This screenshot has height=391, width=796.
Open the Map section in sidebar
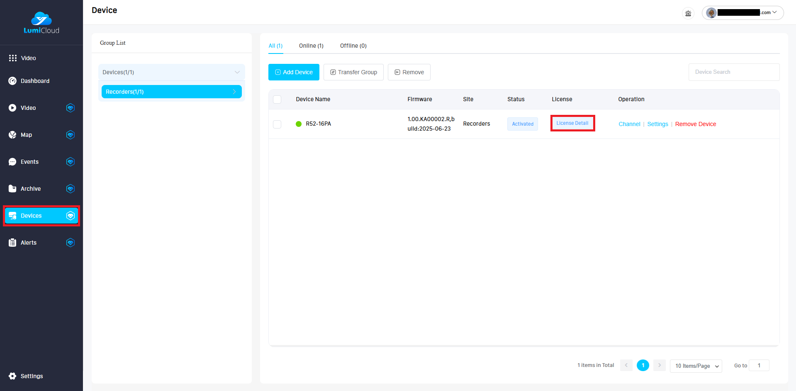[26, 135]
